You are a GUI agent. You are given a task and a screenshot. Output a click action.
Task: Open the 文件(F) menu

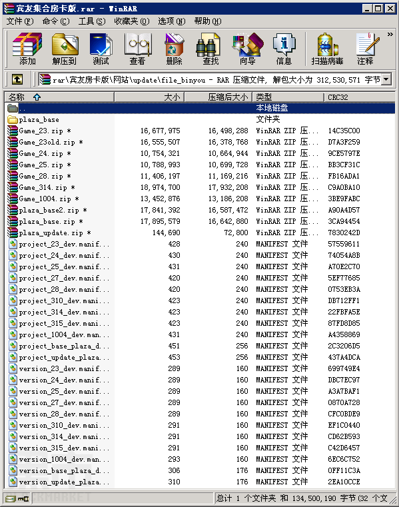click(x=20, y=22)
